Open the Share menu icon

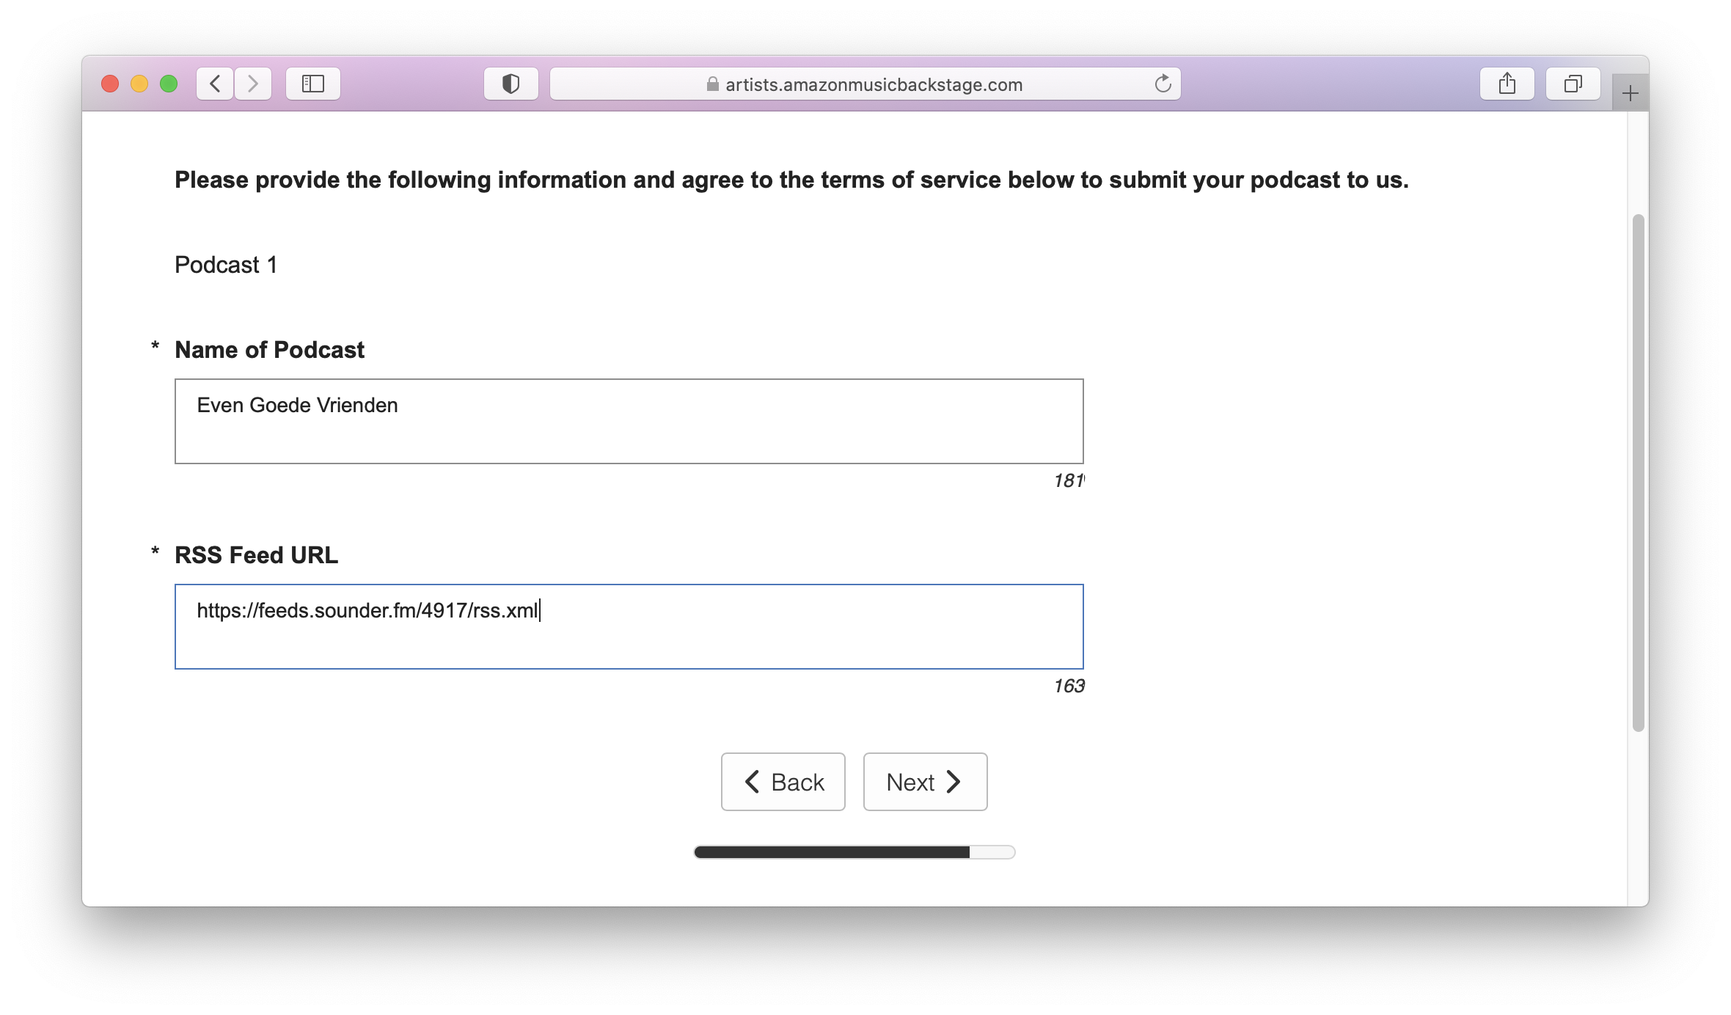pyautogui.click(x=1507, y=84)
